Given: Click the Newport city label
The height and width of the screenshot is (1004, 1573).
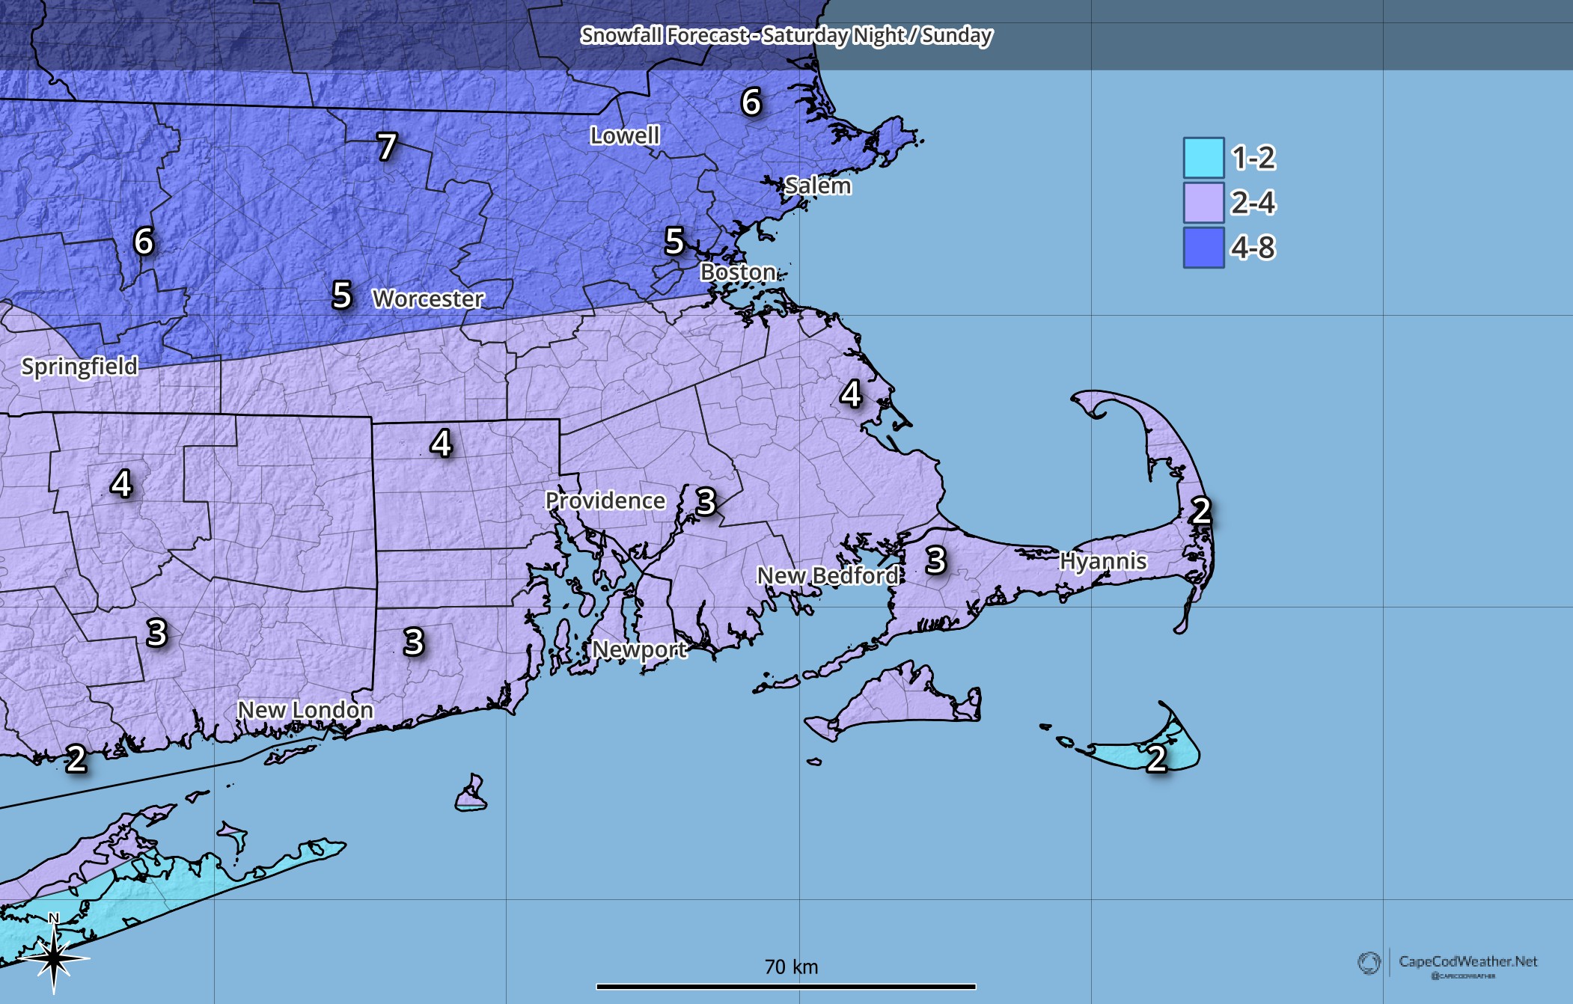Looking at the screenshot, I should [639, 649].
